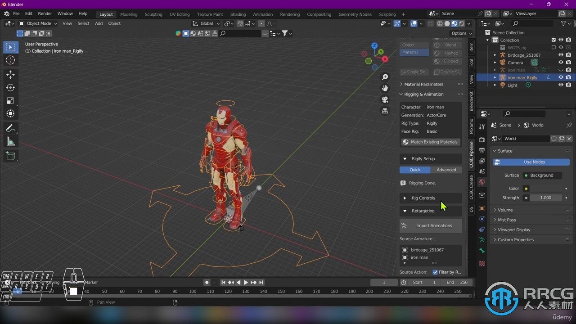Click Use Nodes button
The width and height of the screenshot is (576, 324).
point(531,162)
